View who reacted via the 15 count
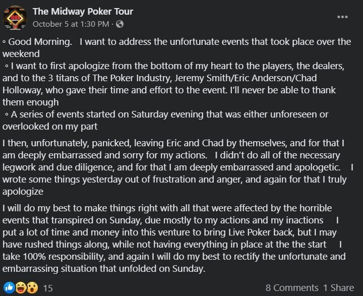This screenshot has height=296, width=363. (48, 288)
